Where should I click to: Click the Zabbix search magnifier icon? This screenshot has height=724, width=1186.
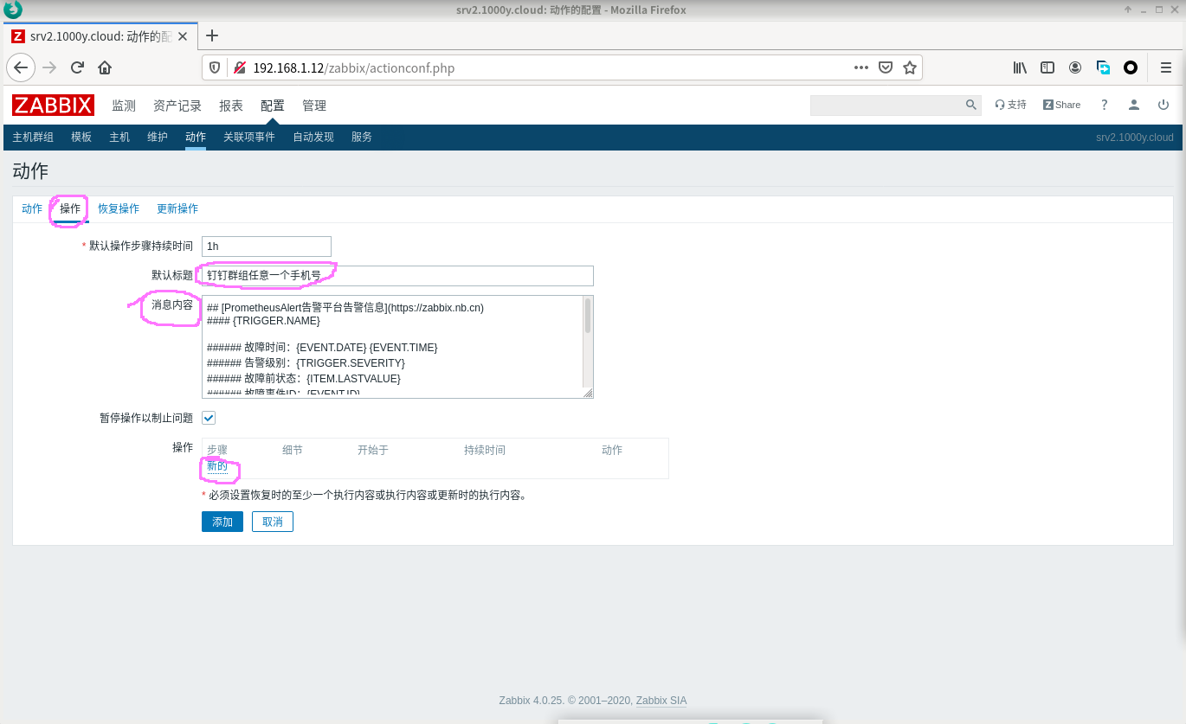point(971,105)
